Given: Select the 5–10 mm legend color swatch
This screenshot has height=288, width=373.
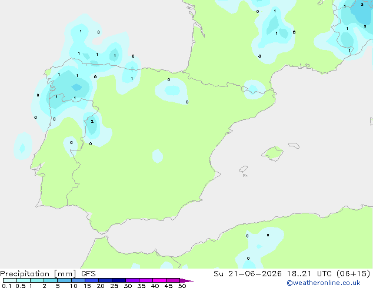Looking at the screenshot, I should pyautogui.click(x=64, y=280).
